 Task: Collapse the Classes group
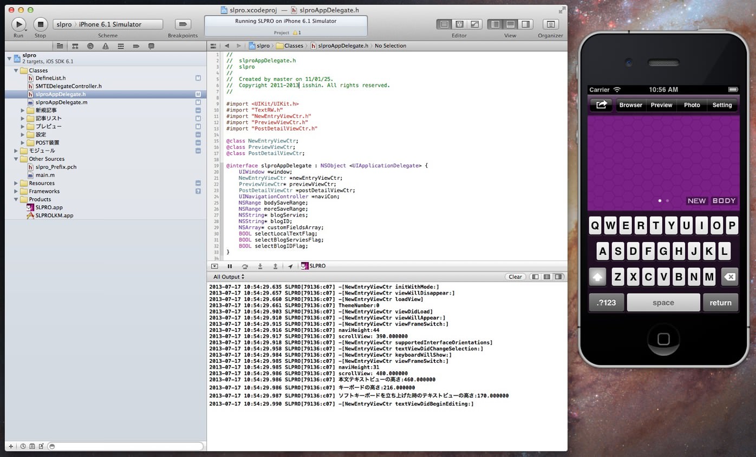click(x=16, y=70)
